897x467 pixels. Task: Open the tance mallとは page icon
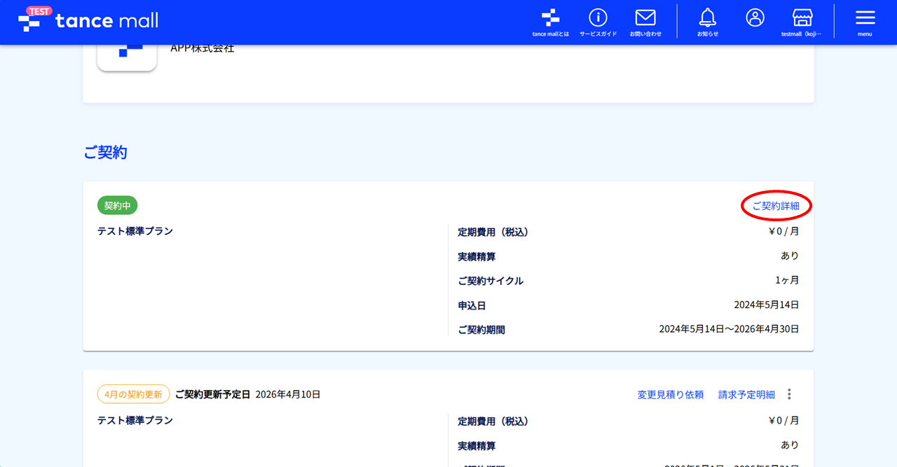coord(550,22)
